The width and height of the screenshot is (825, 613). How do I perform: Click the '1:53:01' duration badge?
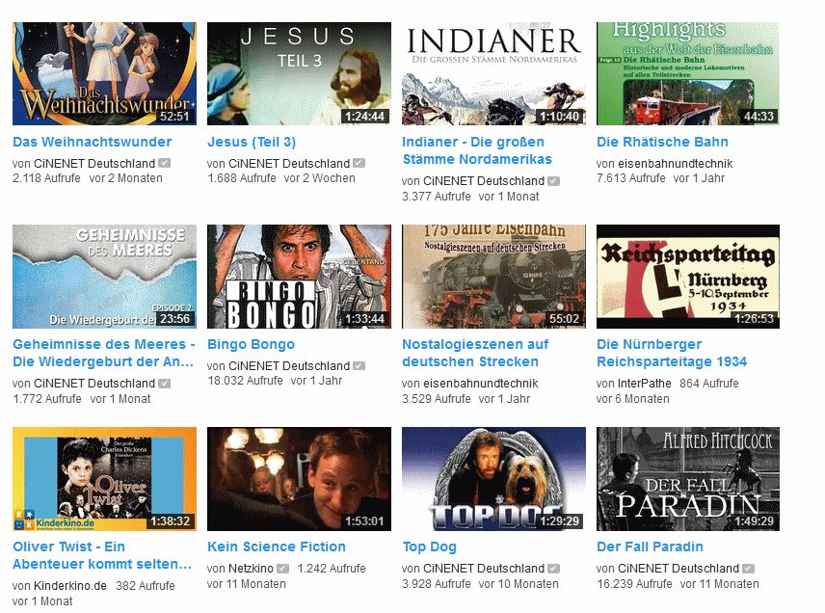pos(365,520)
